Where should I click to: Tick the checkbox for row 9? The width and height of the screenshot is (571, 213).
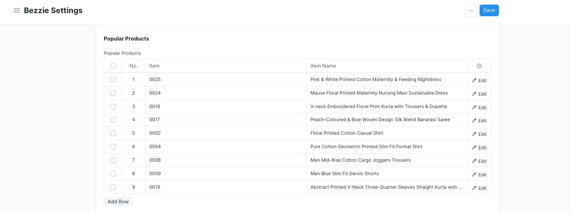[x=113, y=187]
